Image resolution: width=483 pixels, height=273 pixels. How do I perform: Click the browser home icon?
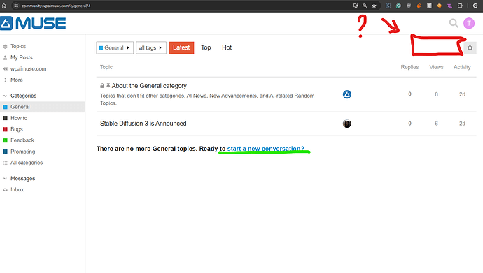[4, 6]
